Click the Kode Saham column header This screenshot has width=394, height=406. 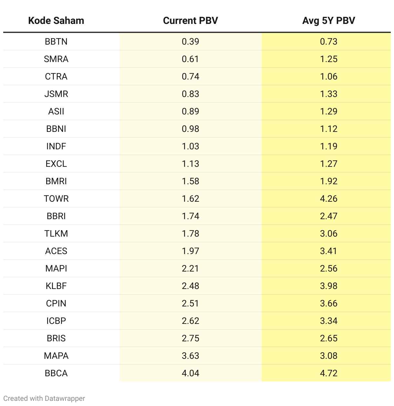56,21
